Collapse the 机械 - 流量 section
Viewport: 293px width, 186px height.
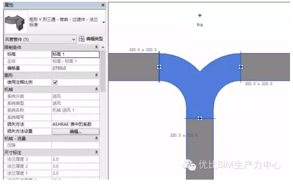point(96,138)
